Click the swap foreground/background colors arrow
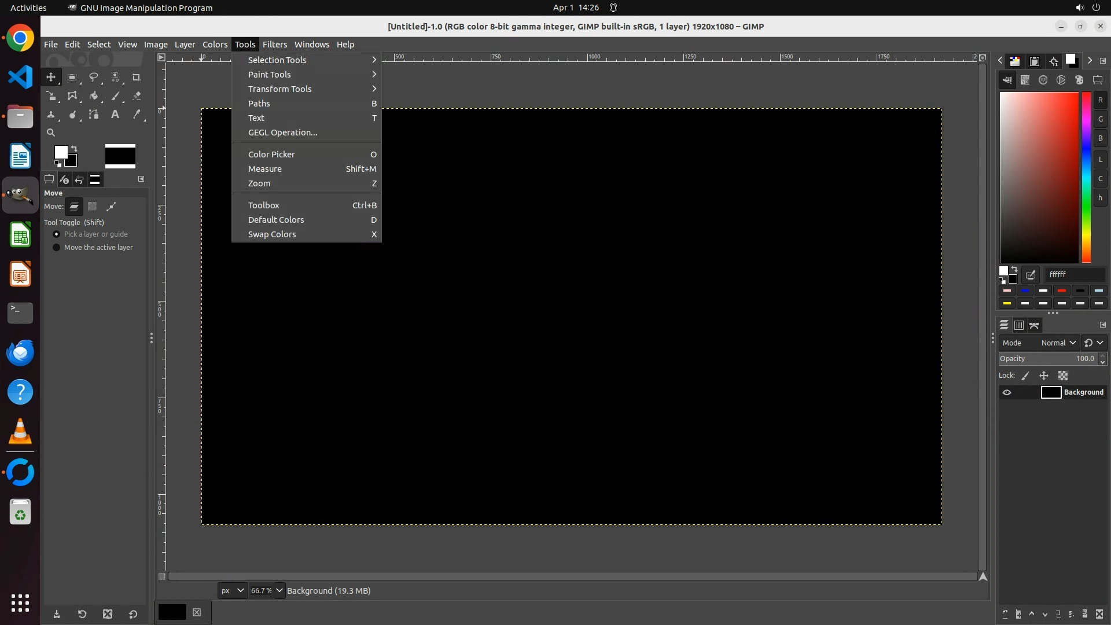Viewport: 1111px width, 625px height. click(74, 149)
